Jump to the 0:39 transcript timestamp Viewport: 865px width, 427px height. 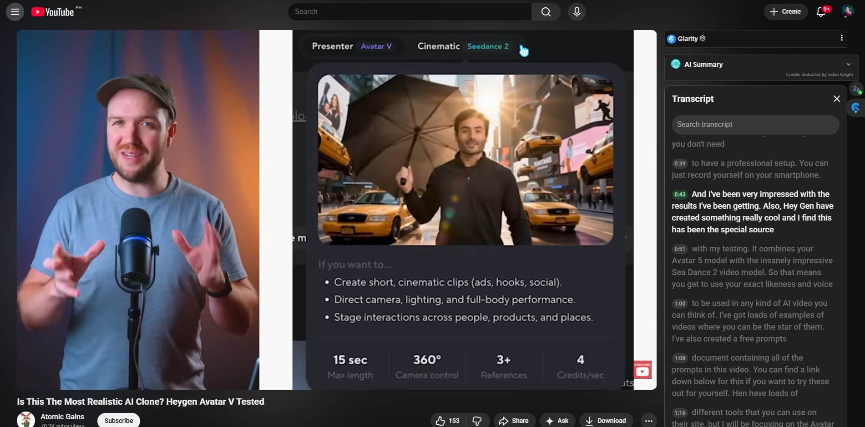[680, 164]
